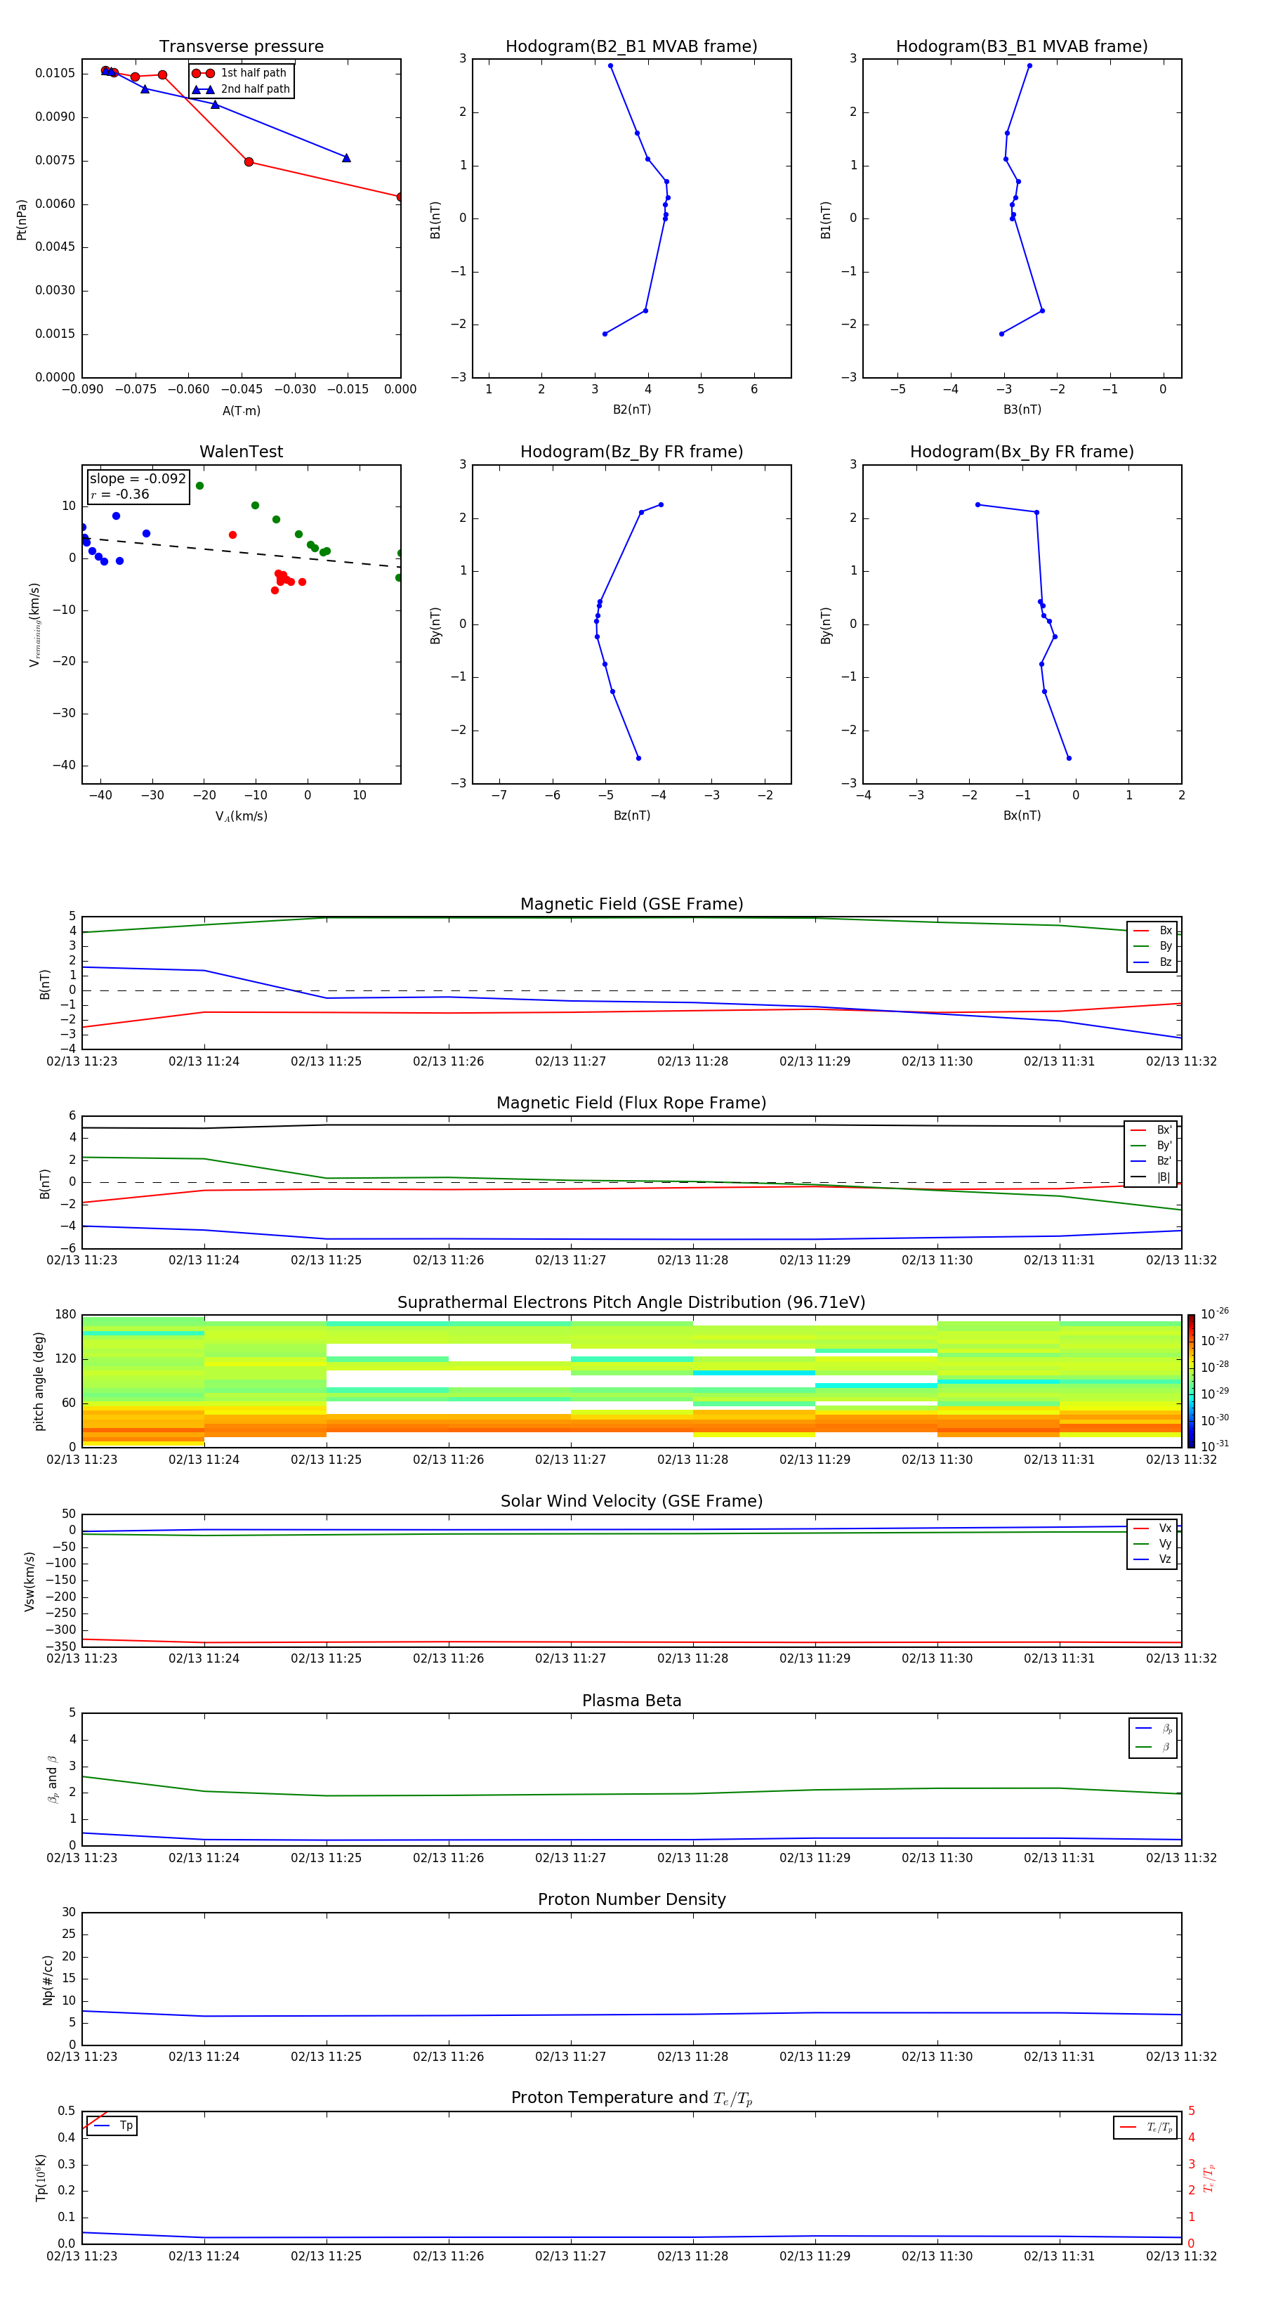Click the 'Np(#/cc)' axis label

click(48, 1979)
